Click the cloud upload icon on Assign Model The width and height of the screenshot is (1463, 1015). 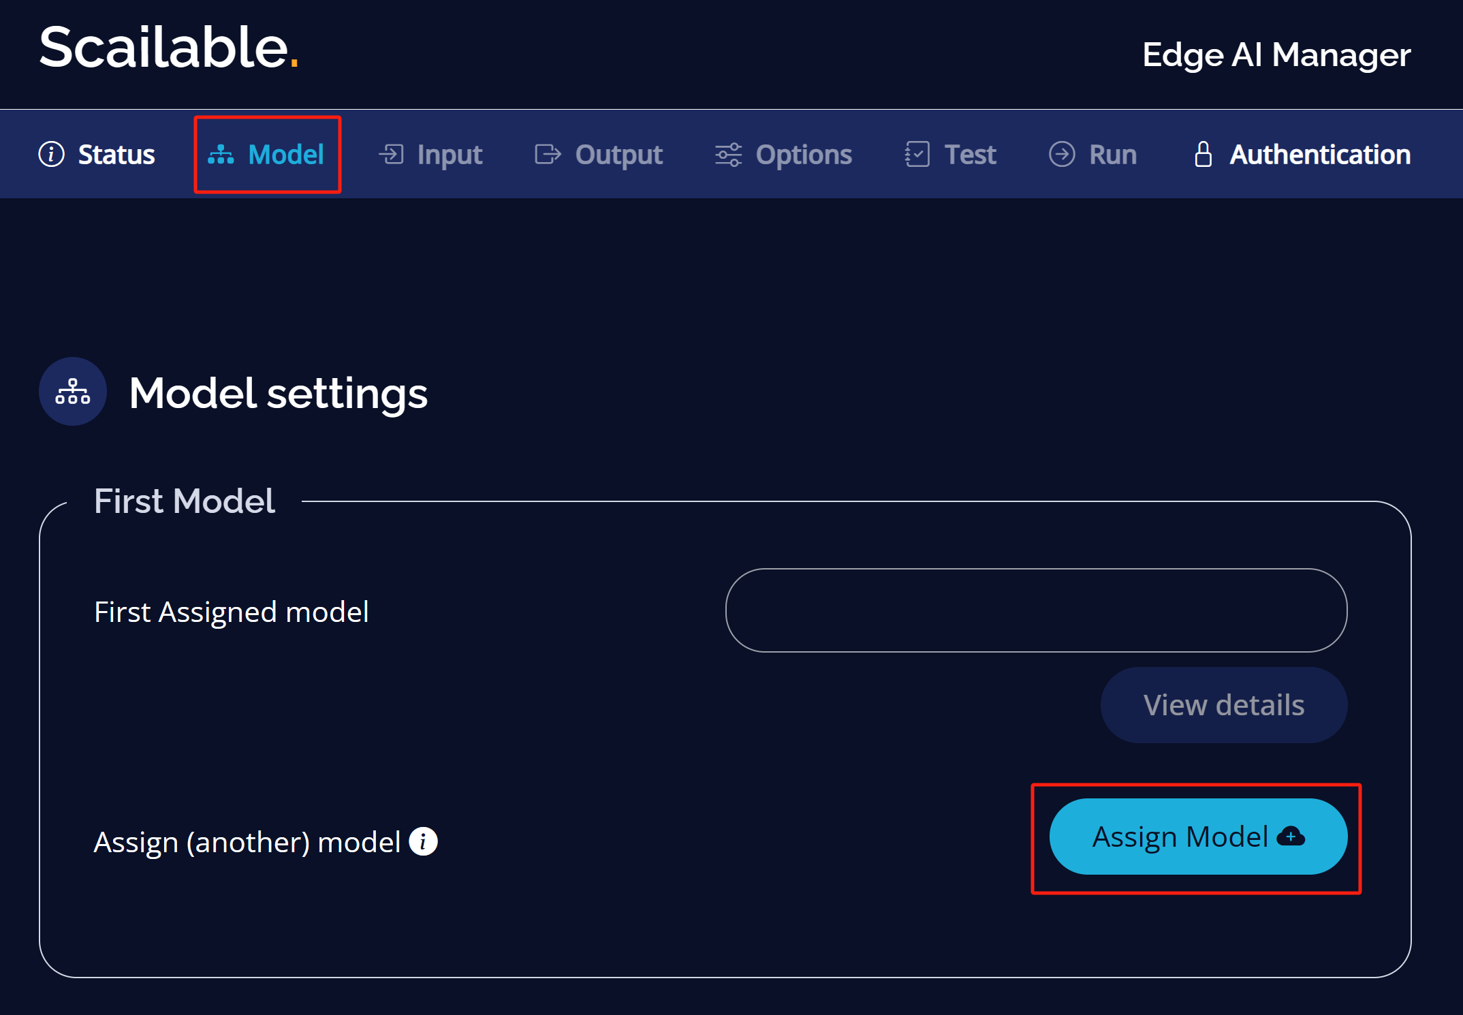[1290, 836]
